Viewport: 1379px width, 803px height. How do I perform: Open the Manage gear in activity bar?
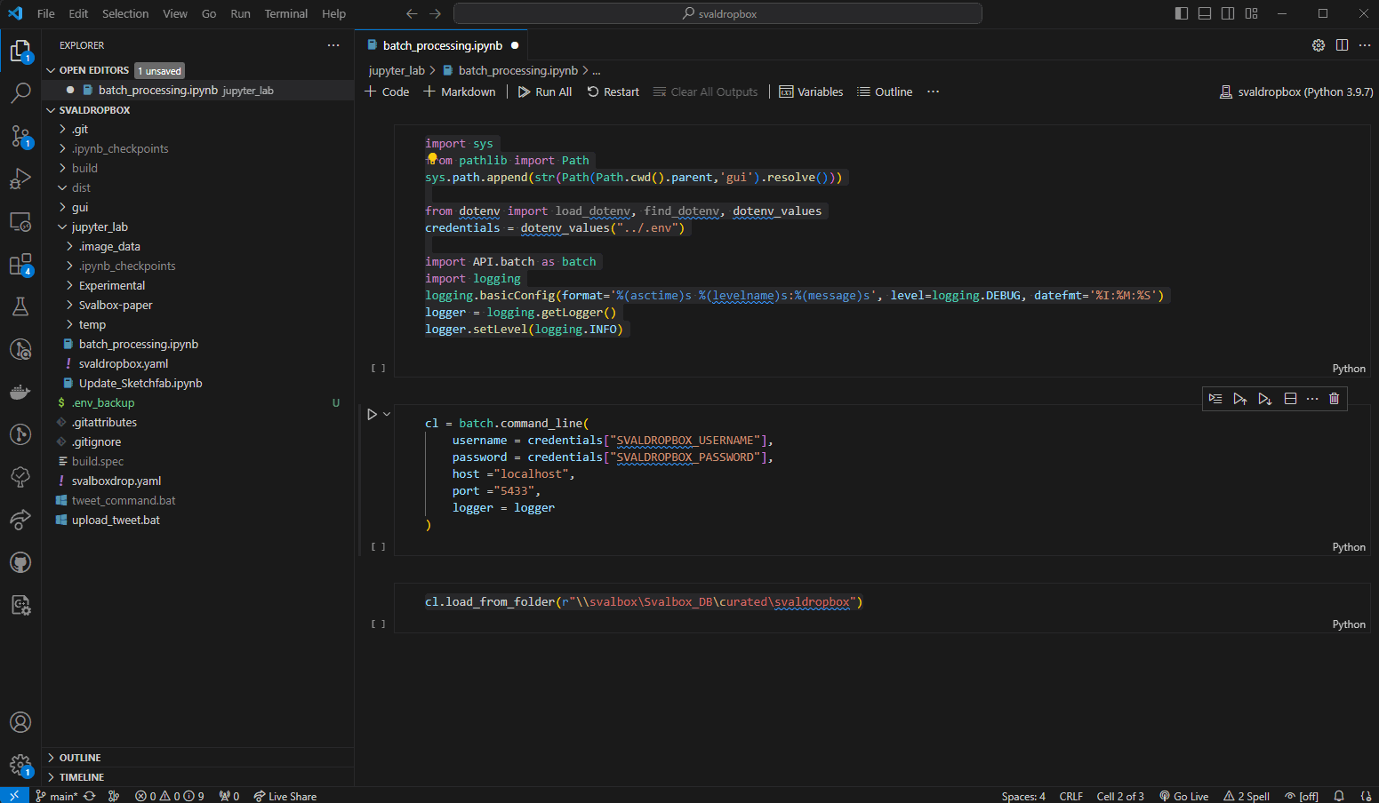pyautogui.click(x=20, y=765)
